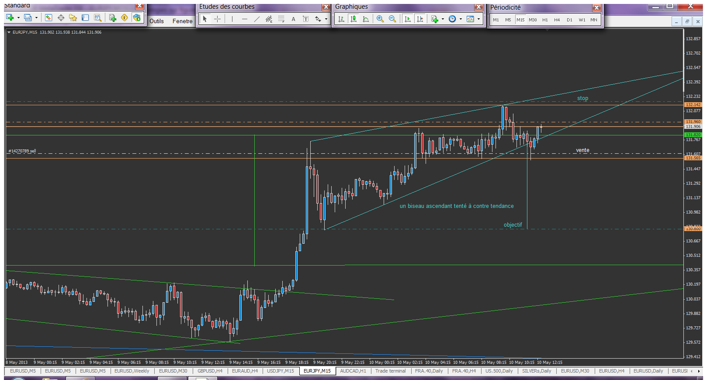
Task: Switch to the EURUSD,Weekly chart tab
Action: pyautogui.click(x=132, y=371)
